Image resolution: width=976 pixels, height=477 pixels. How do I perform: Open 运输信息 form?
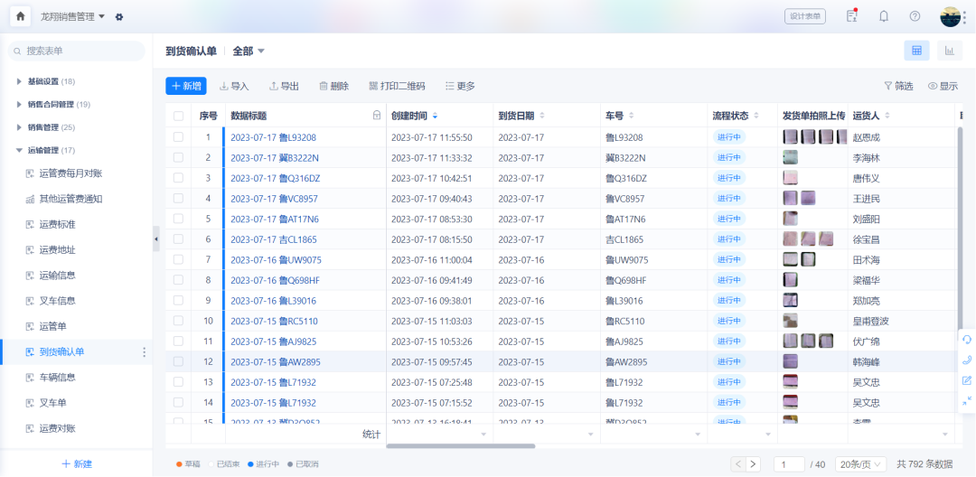tap(51, 276)
